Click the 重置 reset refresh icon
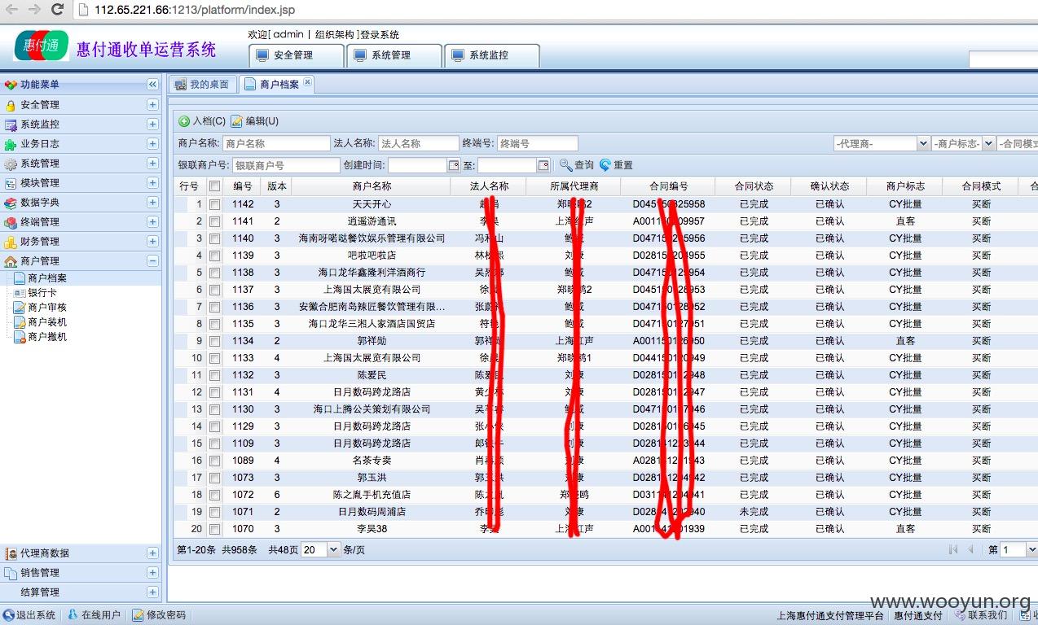The width and height of the screenshot is (1038, 625). pyautogui.click(x=605, y=165)
